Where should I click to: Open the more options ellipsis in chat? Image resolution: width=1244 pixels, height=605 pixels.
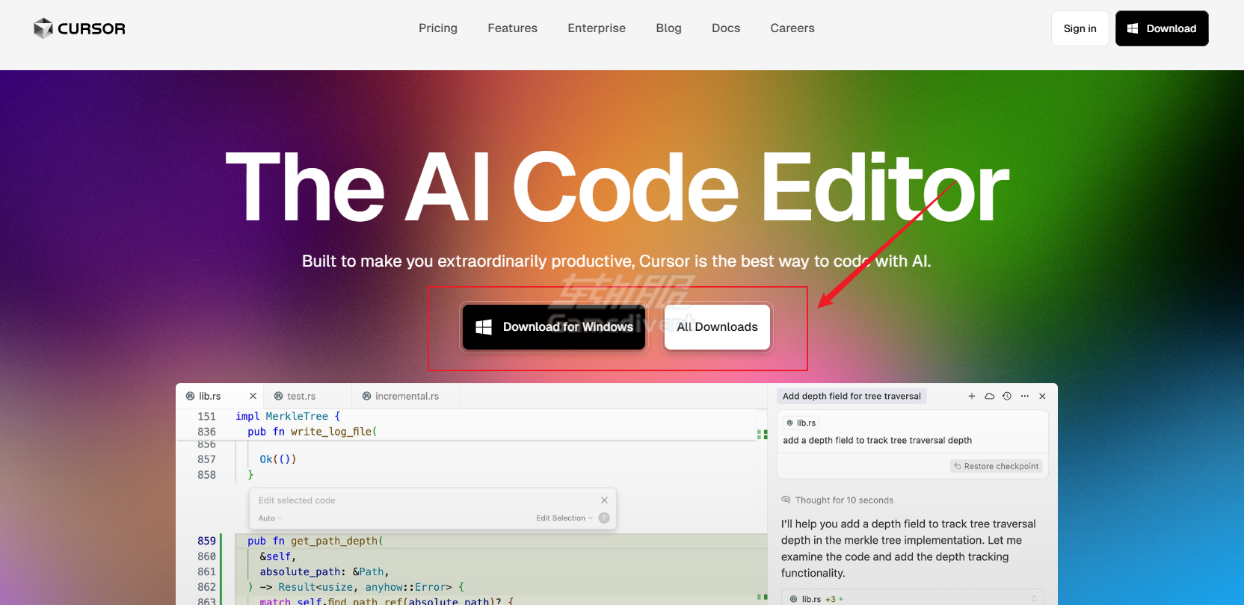[1025, 397]
